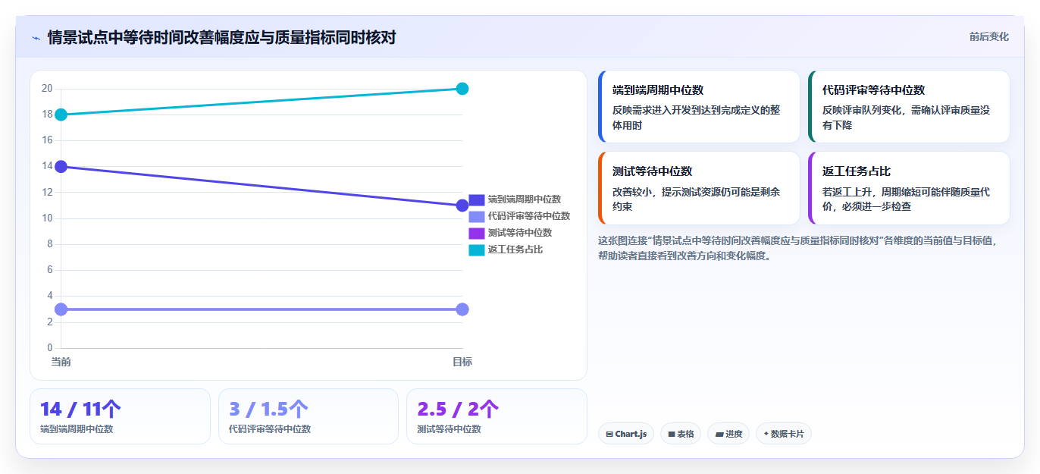Viewport: 1040px width, 474px height.
Task: Select the 代码评审等待 point at 目标 (3)
Action: 462,309
